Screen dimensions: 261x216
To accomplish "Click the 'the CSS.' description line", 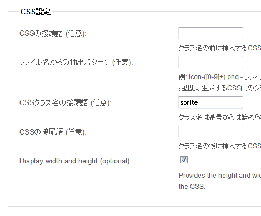I will 192,187.
